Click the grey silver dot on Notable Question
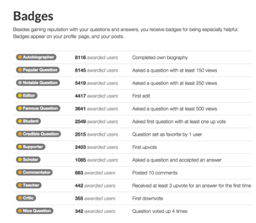The height and width of the screenshot is (223, 256). 20,83
